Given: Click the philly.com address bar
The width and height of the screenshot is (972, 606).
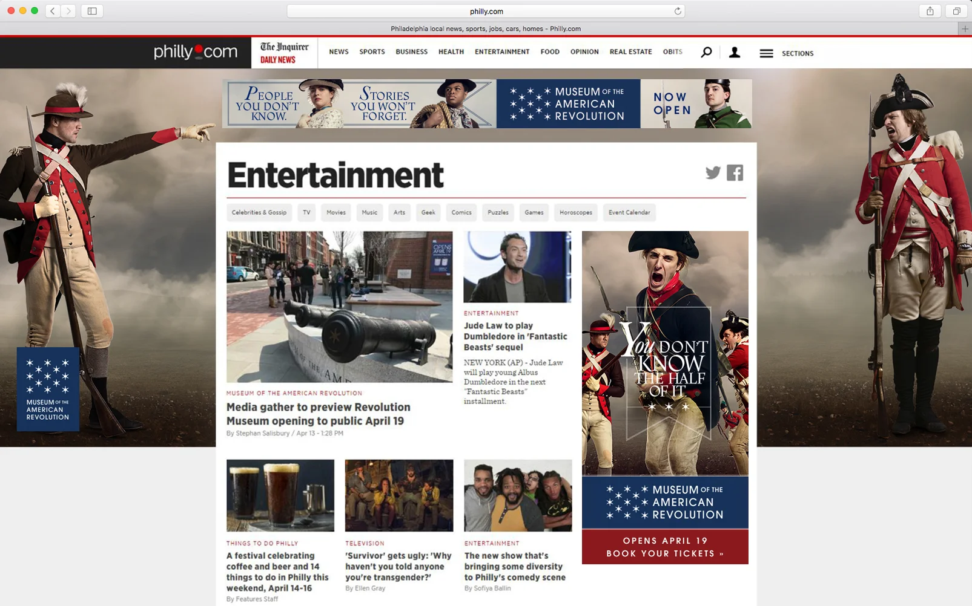Looking at the screenshot, I should 486,11.
